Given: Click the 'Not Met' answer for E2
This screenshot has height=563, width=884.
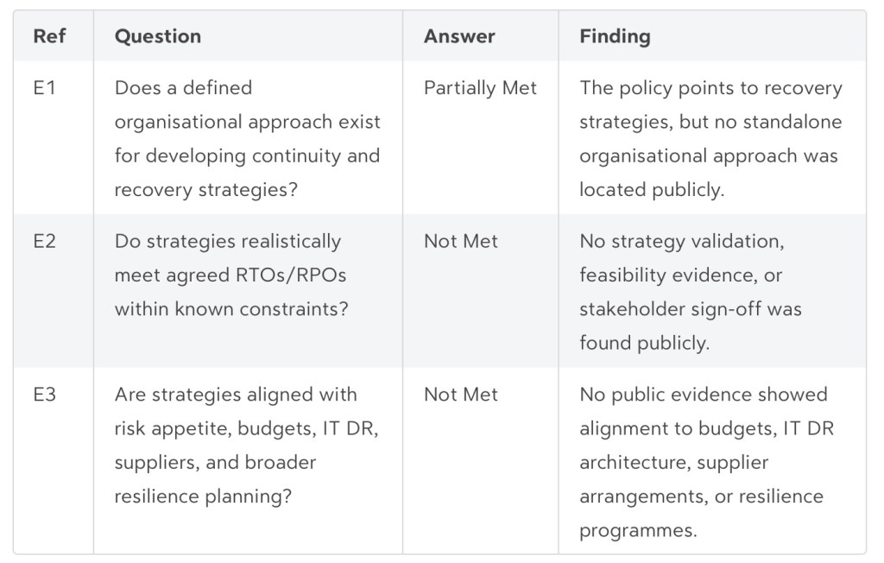Looking at the screenshot, I should click(x=461, y=242).
